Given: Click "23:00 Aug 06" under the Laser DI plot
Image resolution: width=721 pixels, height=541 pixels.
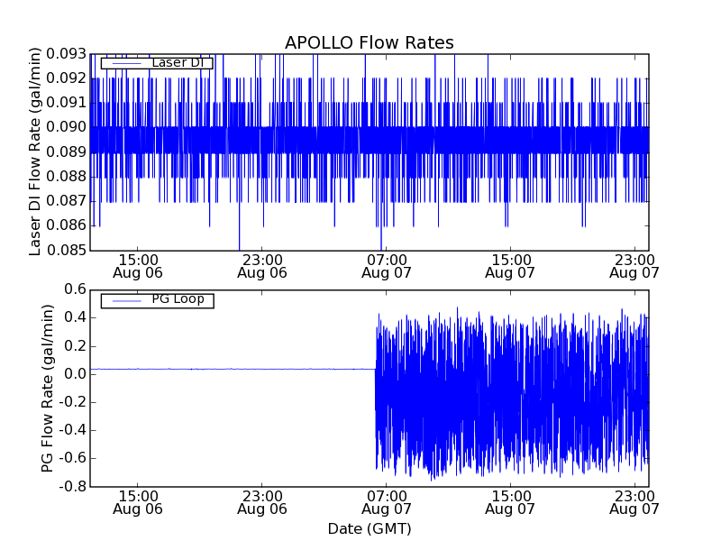Looking at the screenshot, I should tap(262, 266).
